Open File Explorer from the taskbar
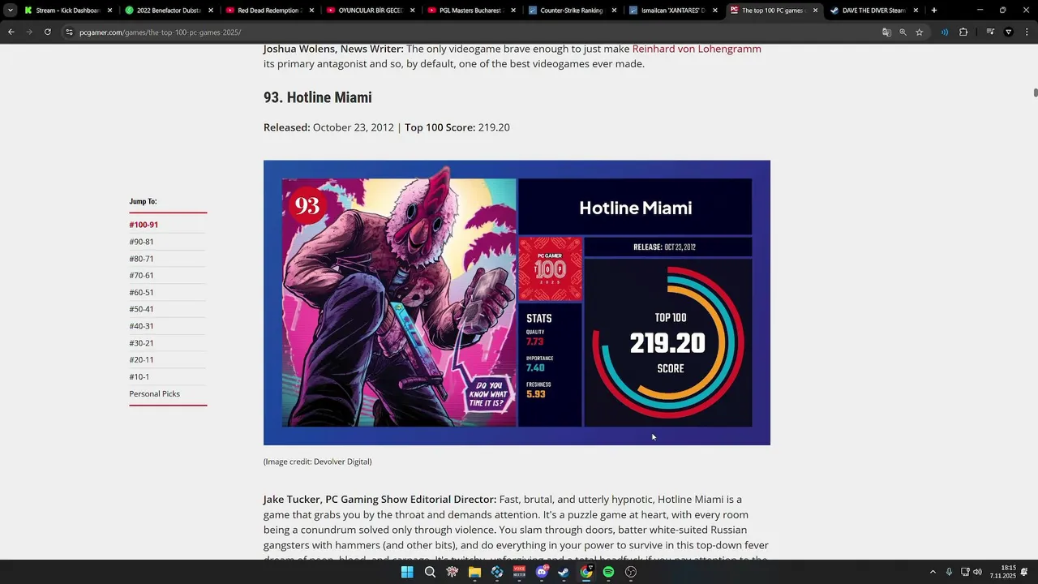 point(474,572)
